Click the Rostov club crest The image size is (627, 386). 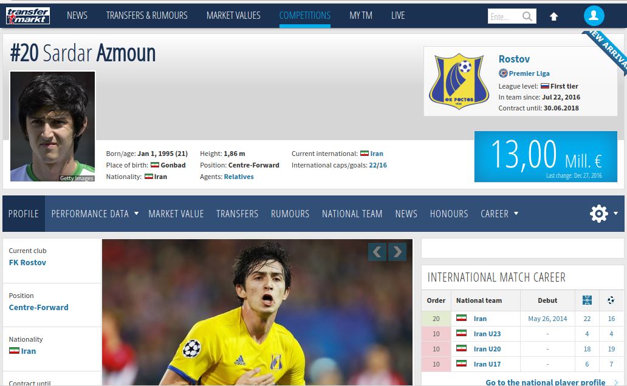coord(459,81)
